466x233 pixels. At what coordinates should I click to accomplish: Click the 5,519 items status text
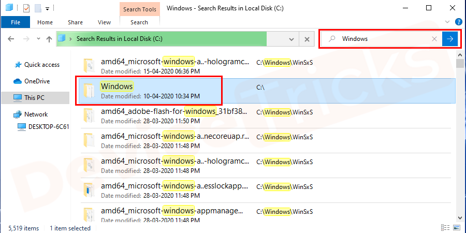tap(23, 228)
